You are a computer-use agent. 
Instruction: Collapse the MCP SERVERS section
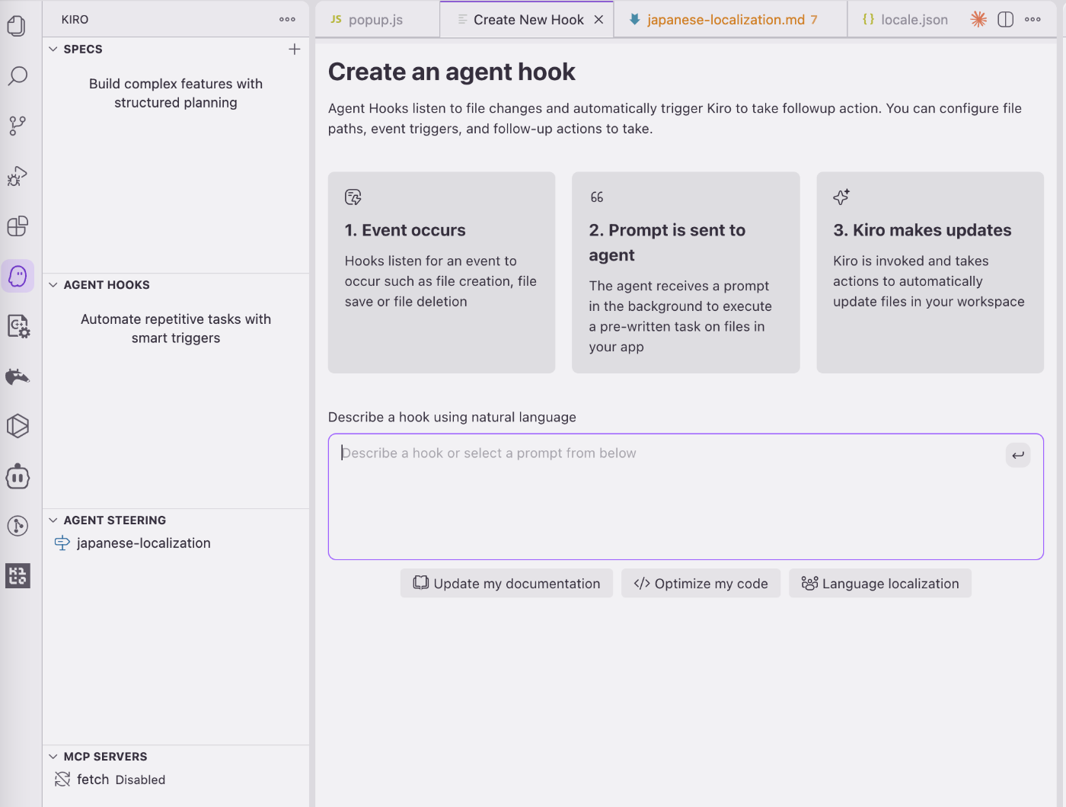click(53, 757)
